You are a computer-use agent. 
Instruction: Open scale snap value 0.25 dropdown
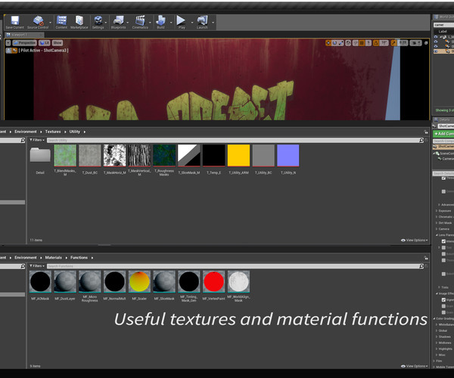(x=403, y=43)
